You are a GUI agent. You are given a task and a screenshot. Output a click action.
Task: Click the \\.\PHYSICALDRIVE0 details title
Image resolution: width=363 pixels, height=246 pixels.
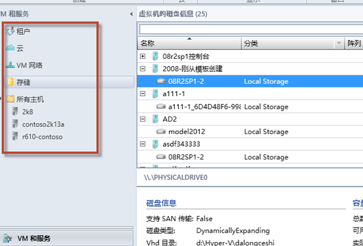pos(176,177)
